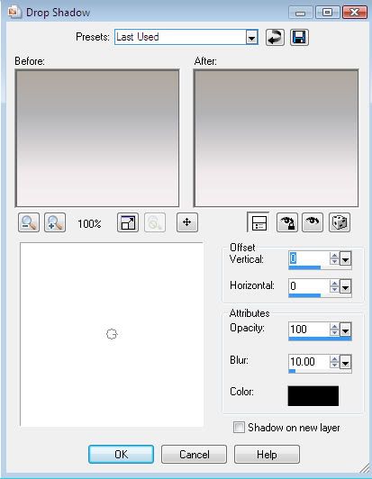Click the Cancel button
Screen dimensions: 372x479
tap(194, 455)
